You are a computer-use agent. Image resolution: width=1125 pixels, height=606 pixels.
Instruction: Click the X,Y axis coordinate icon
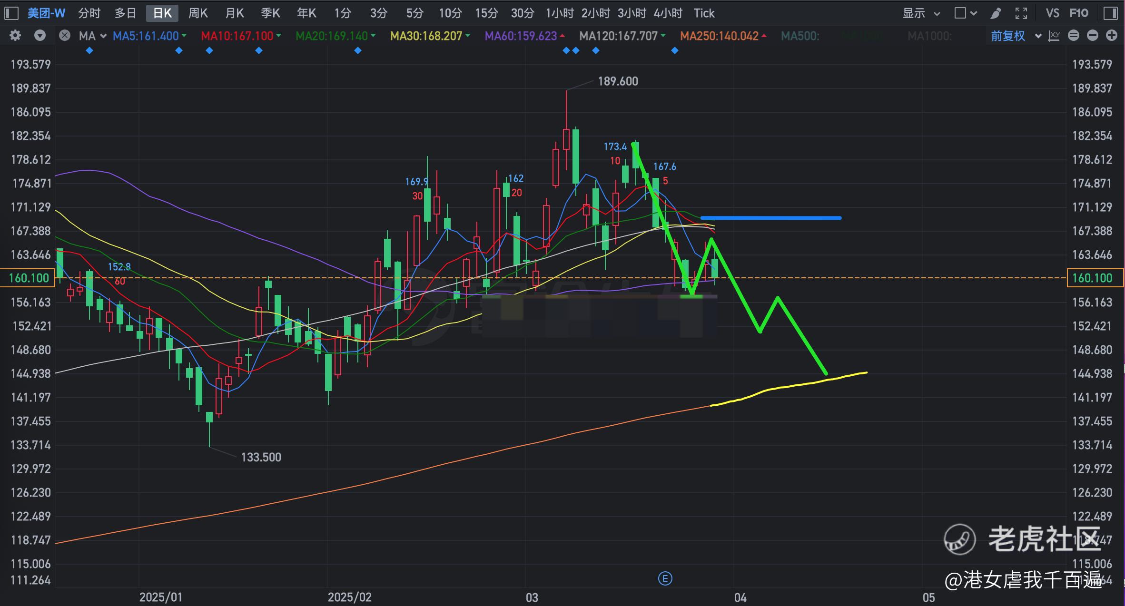(1054, 36)
